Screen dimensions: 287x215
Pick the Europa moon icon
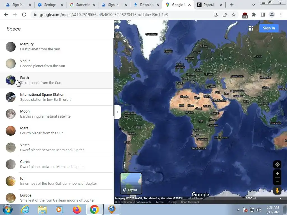click(x=11, y=198)
